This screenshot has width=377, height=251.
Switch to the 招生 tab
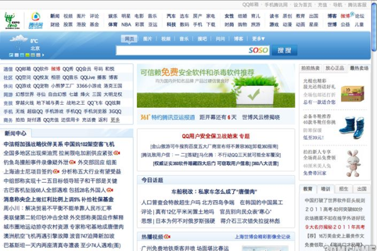point(343,189)
